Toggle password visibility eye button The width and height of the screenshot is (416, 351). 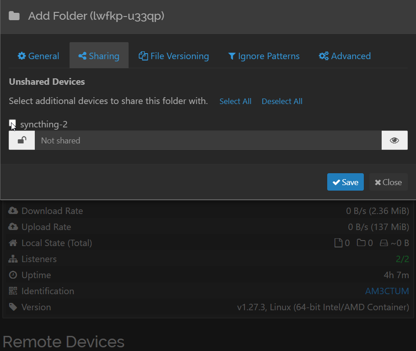tap(394, 140)
